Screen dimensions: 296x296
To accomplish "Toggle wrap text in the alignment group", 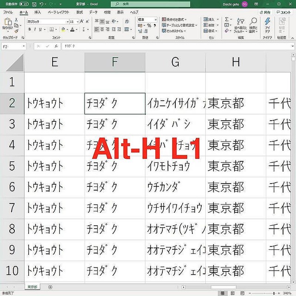I will [x=127, y=21].
